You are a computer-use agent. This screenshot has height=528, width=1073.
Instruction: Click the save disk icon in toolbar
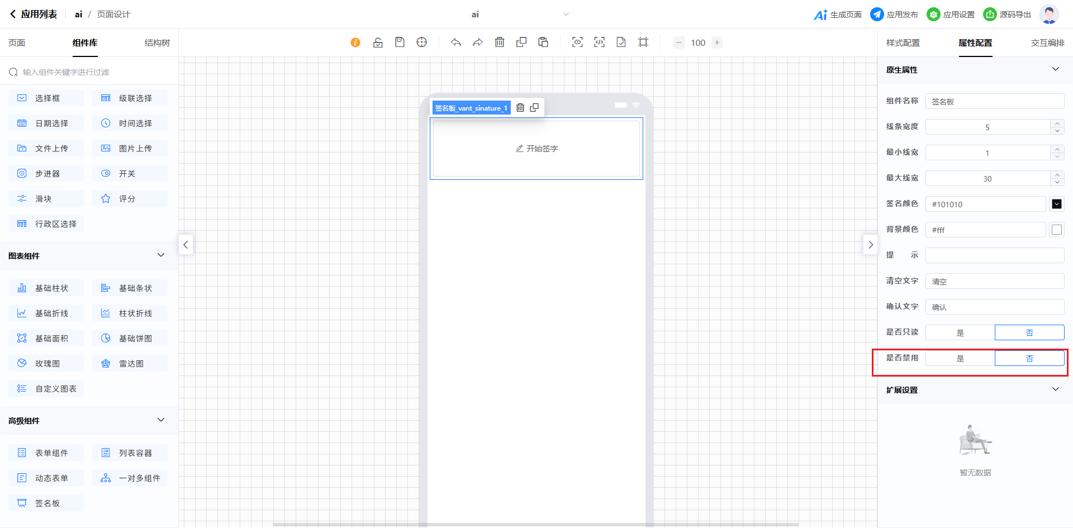point(400,42)
